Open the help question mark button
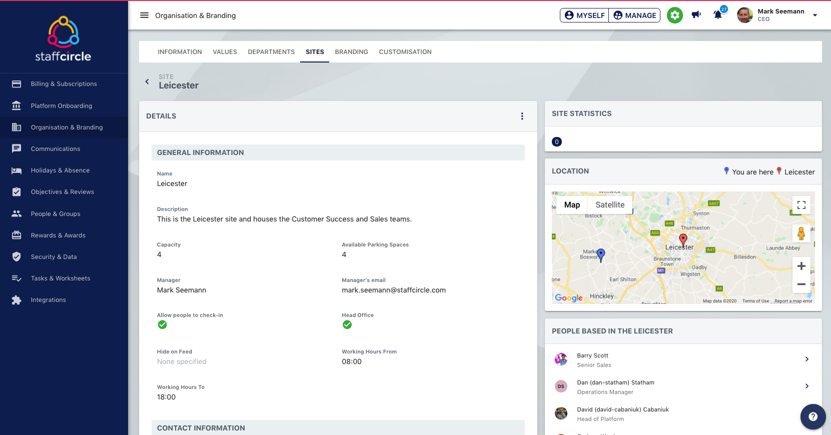831x435 pixels. click(813, 416)
